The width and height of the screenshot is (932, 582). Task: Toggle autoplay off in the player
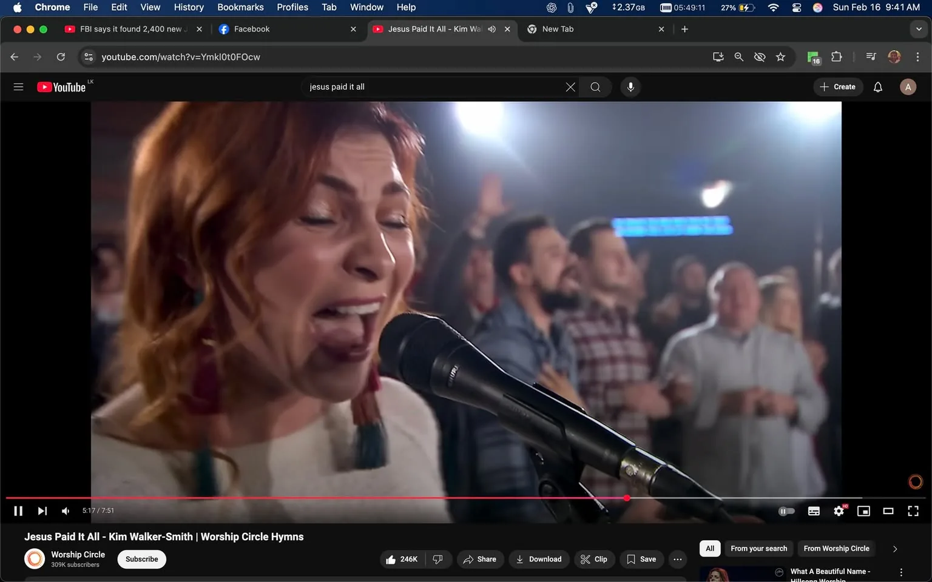[786, 510]
